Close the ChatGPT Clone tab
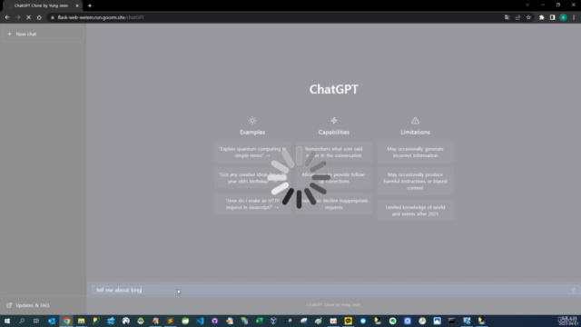This screenshot has height=327, width=581. click(77, 5)
